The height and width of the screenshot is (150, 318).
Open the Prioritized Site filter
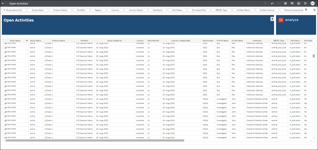point(199,10)
